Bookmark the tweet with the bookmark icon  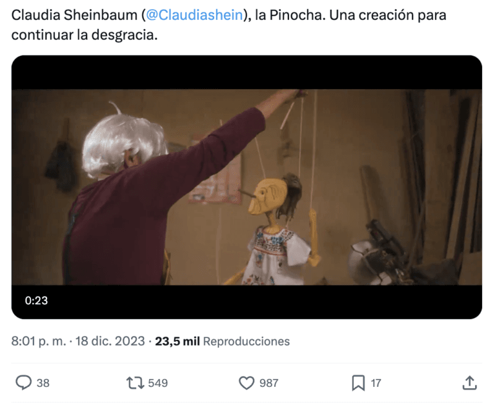tap(358, 383)
